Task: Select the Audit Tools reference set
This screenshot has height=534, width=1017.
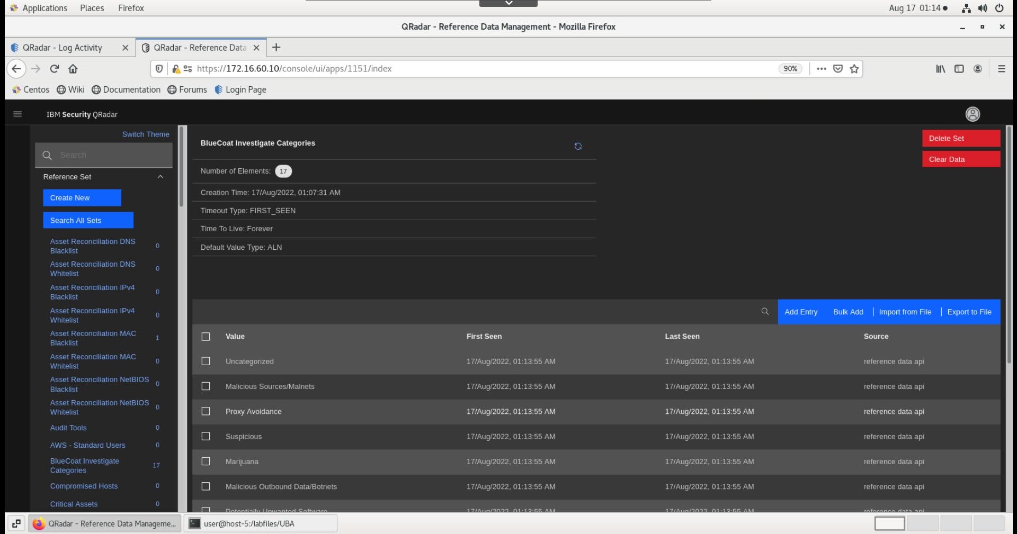Action: click(68, 428)
